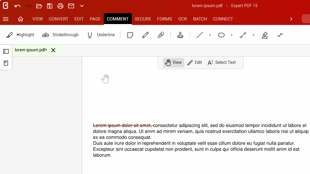Select the COMMENT ribbon tab

[x=118, y=19]
